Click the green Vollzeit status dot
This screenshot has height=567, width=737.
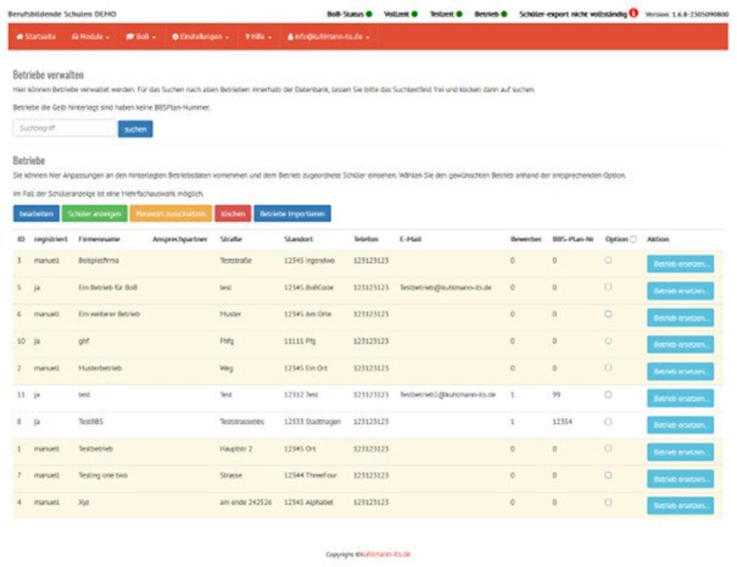point(414,14)
